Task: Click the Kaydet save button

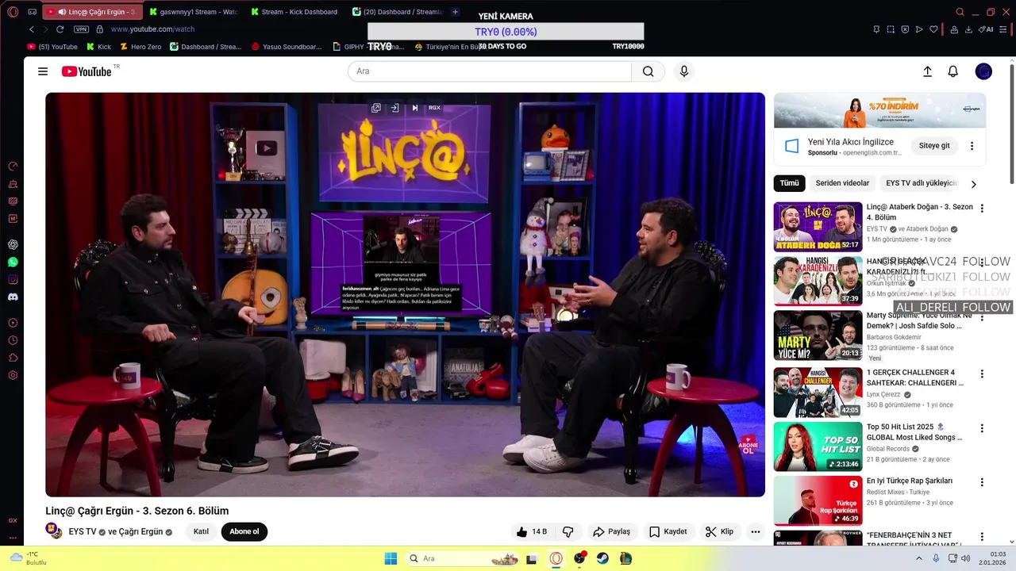Action: pos(668,531)
